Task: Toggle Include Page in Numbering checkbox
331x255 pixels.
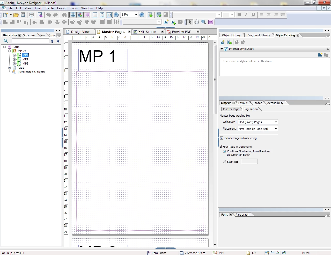Action: click(x=221, y=138)
